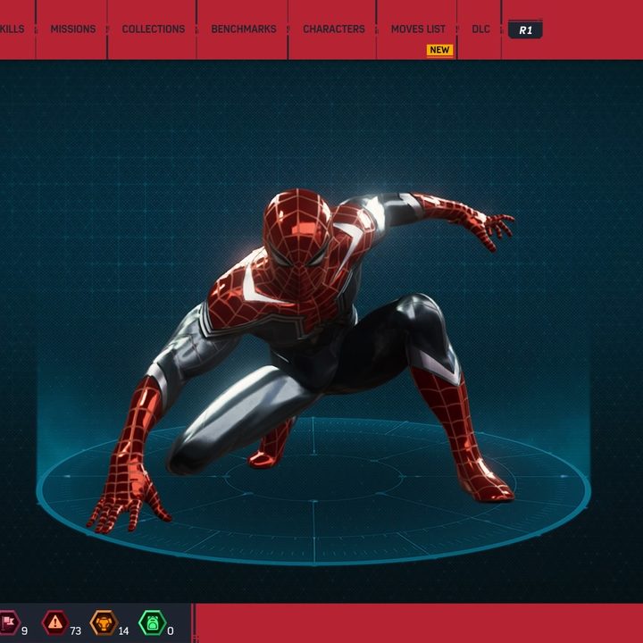This screenshot has height=643, width=643.
Task: Select the Characters tab
Action: click(x=334, y=29)
